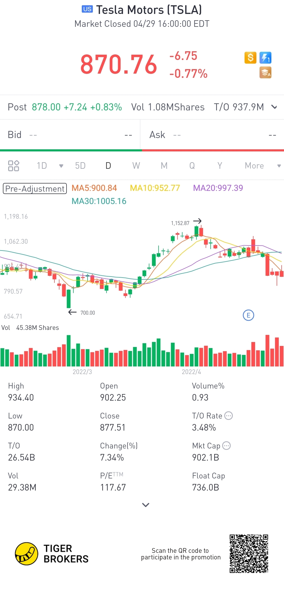284x592 pixels.
Task: Tap the High 934.40 stat
Action: coord(21,392)
